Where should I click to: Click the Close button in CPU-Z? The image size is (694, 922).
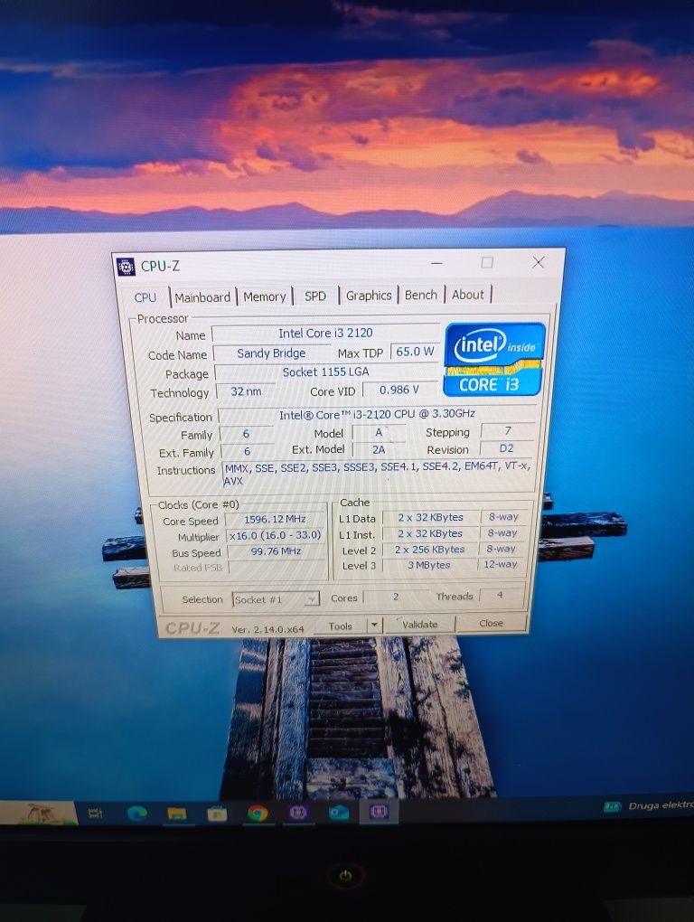pyautogui.click(x=491, y=624)
